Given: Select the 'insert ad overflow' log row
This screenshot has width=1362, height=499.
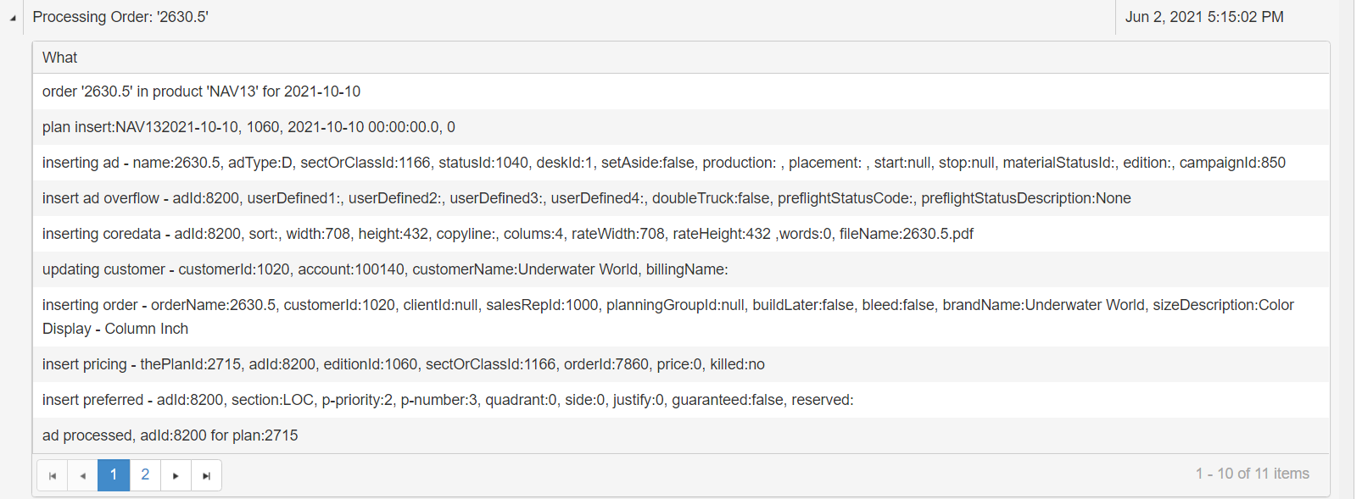Looking at the screenshot, I should (586, 198).
